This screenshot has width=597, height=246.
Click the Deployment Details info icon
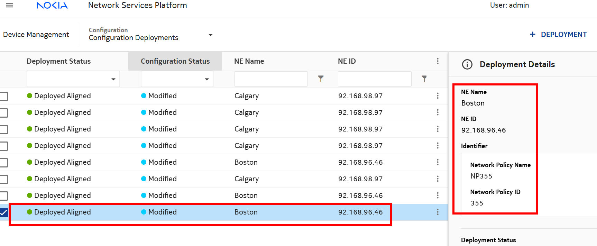pyautogui.click(x=467, y=64)
